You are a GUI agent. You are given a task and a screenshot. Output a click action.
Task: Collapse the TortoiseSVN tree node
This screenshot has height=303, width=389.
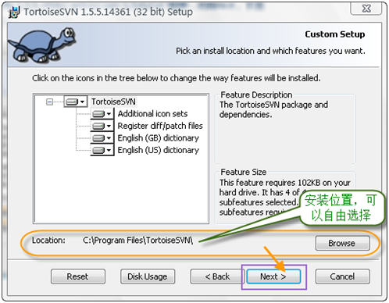[49, 102]
